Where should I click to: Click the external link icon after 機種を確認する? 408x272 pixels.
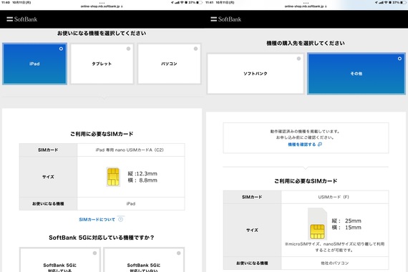pos(320,145)
